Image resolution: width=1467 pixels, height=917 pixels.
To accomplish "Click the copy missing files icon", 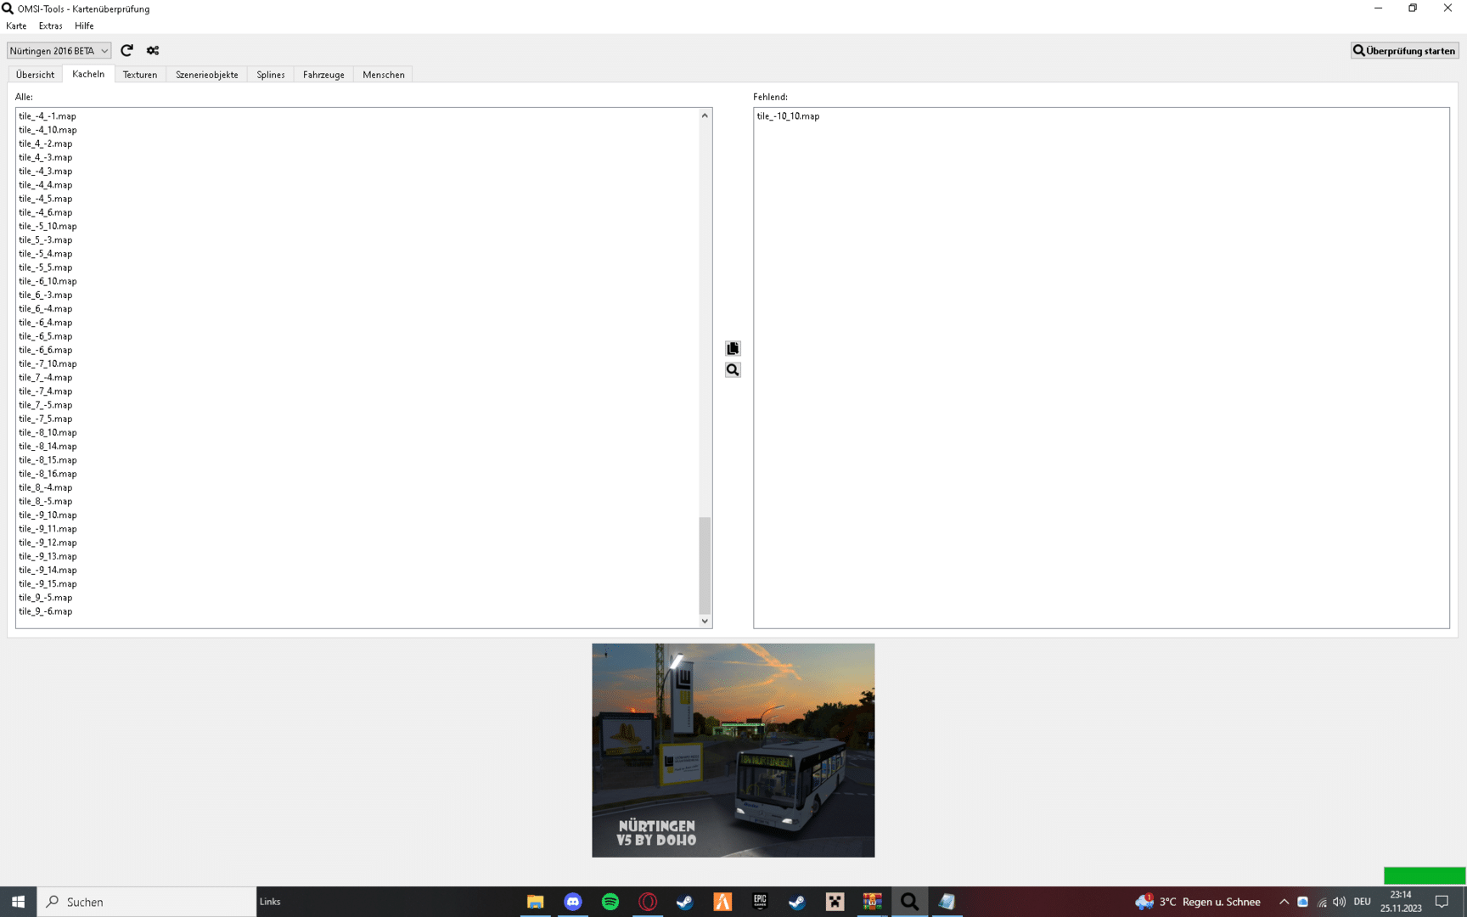I will 733,349.
